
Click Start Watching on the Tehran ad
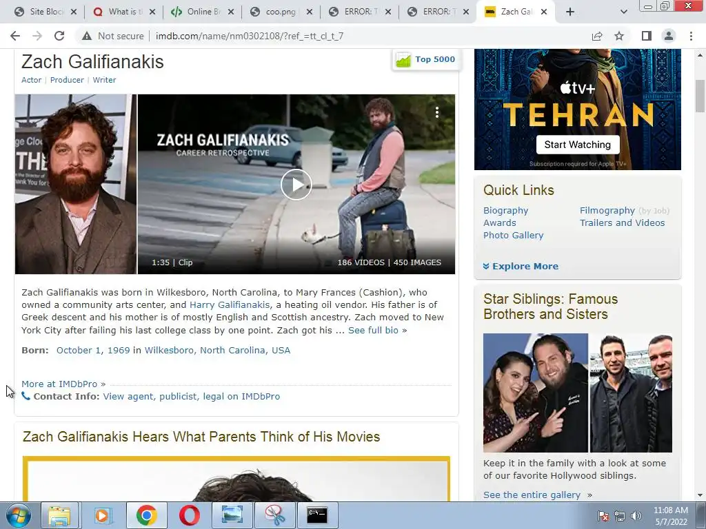pos(578,145)
